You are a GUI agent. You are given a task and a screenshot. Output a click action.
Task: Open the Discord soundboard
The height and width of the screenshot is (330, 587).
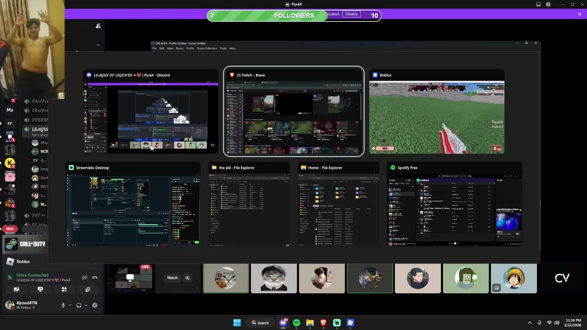(88, 289)
